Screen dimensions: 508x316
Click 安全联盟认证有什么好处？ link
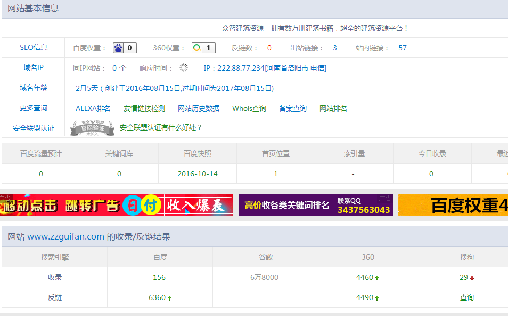click(161, 128)
